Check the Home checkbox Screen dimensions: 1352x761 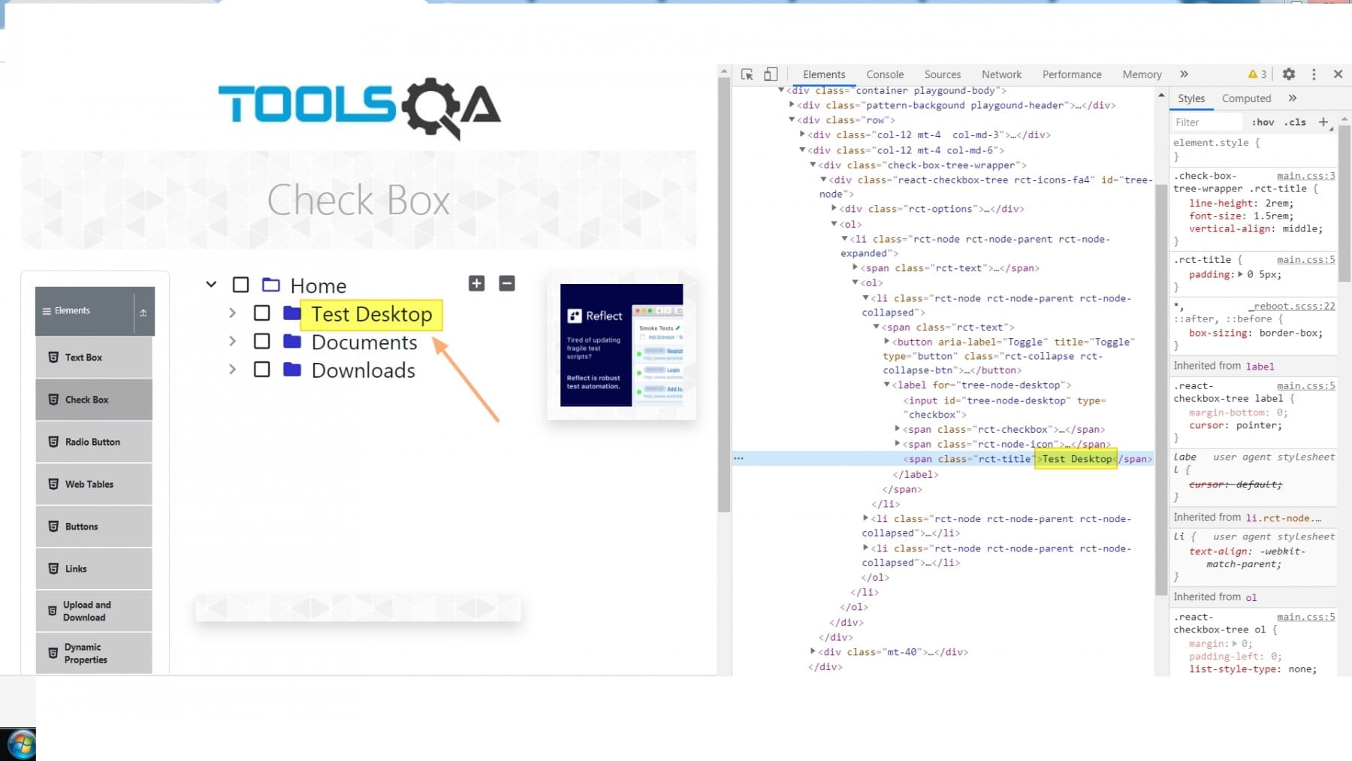[x=240, y=284]
